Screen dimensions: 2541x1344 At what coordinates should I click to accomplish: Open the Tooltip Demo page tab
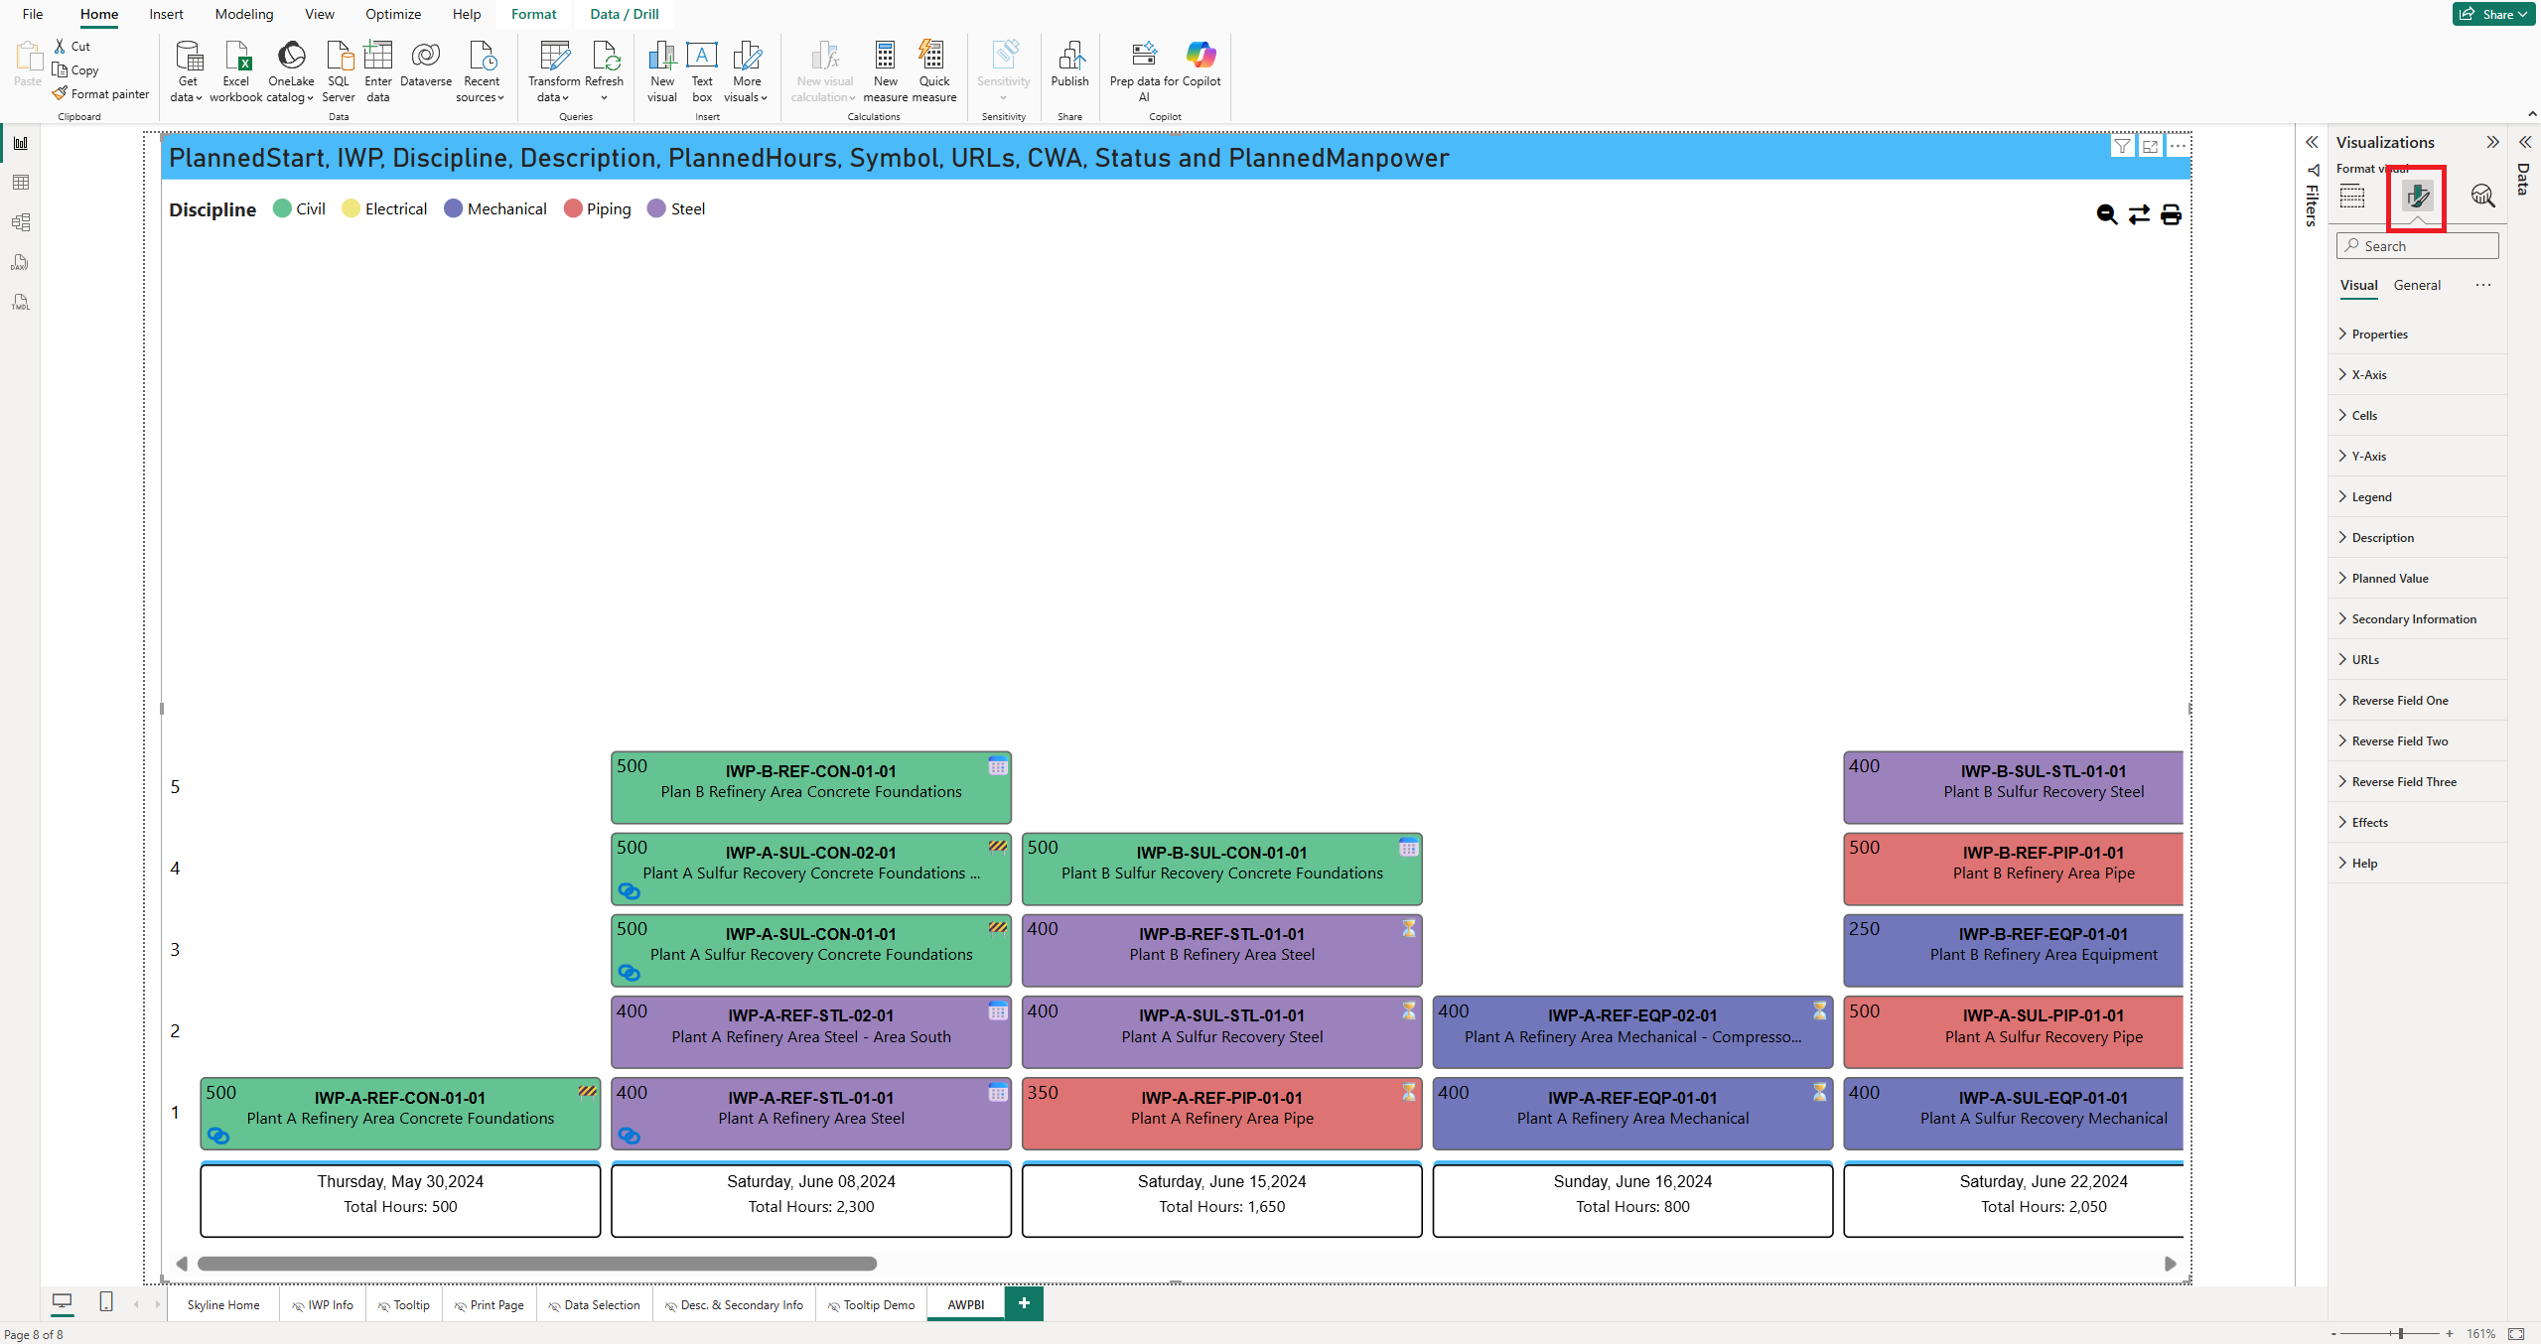[872, 1304]
